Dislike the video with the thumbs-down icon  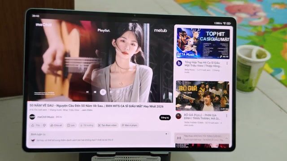click(44, 125)
